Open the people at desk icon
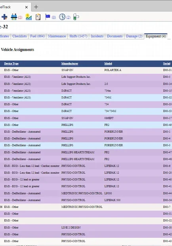 click(14, 17)
